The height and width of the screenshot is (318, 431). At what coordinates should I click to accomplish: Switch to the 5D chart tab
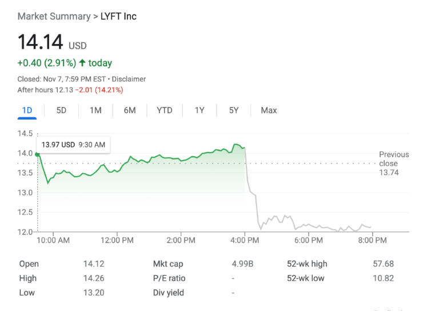61,110
